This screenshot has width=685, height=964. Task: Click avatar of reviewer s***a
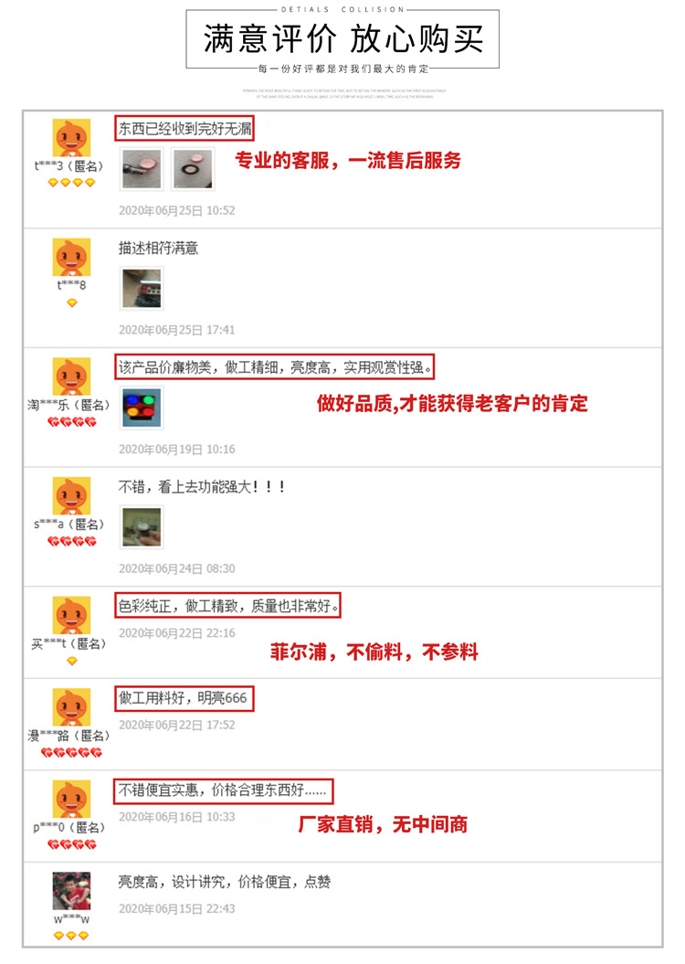(x=72, y=495)
